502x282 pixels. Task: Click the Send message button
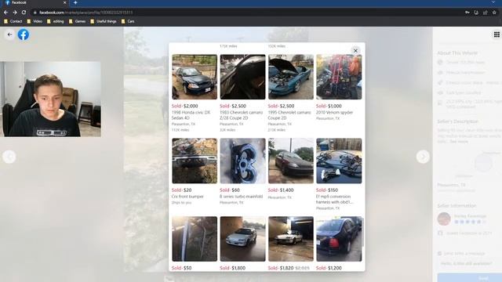coord(470,278)
